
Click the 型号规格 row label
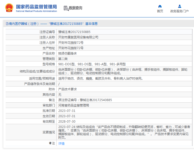coord(49,64)
